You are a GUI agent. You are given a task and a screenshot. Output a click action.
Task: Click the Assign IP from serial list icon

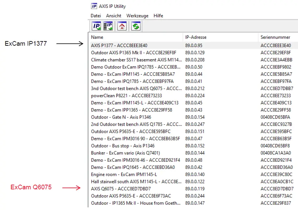point(108,26)
